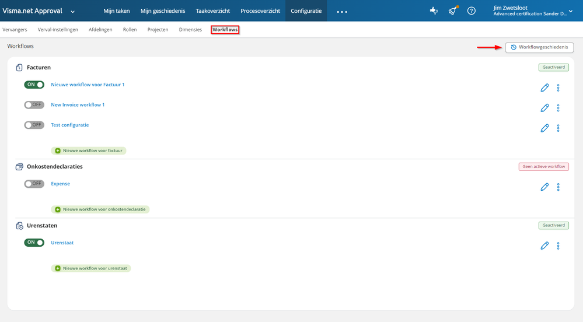Add 'Nieuwe workflow voor urenstaat'
This screenshot has height=322, width=583.
90,268
